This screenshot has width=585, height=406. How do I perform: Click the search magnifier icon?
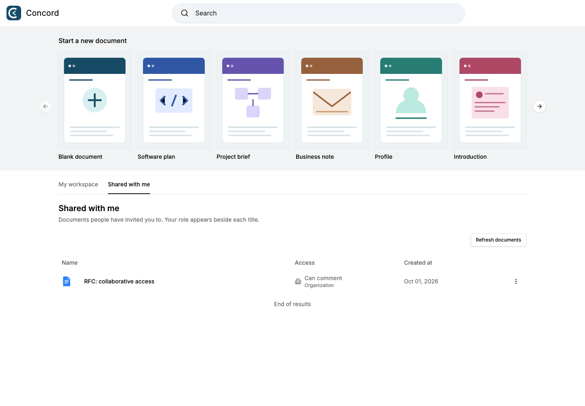click(184, 13)
